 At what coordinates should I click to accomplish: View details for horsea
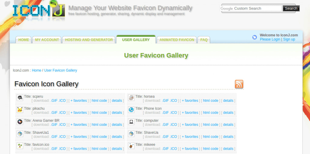(x=228, y=101)
